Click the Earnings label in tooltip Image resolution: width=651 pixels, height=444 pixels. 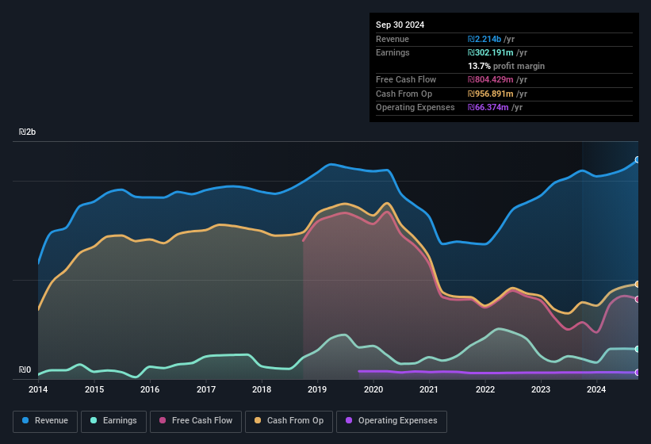393,52
